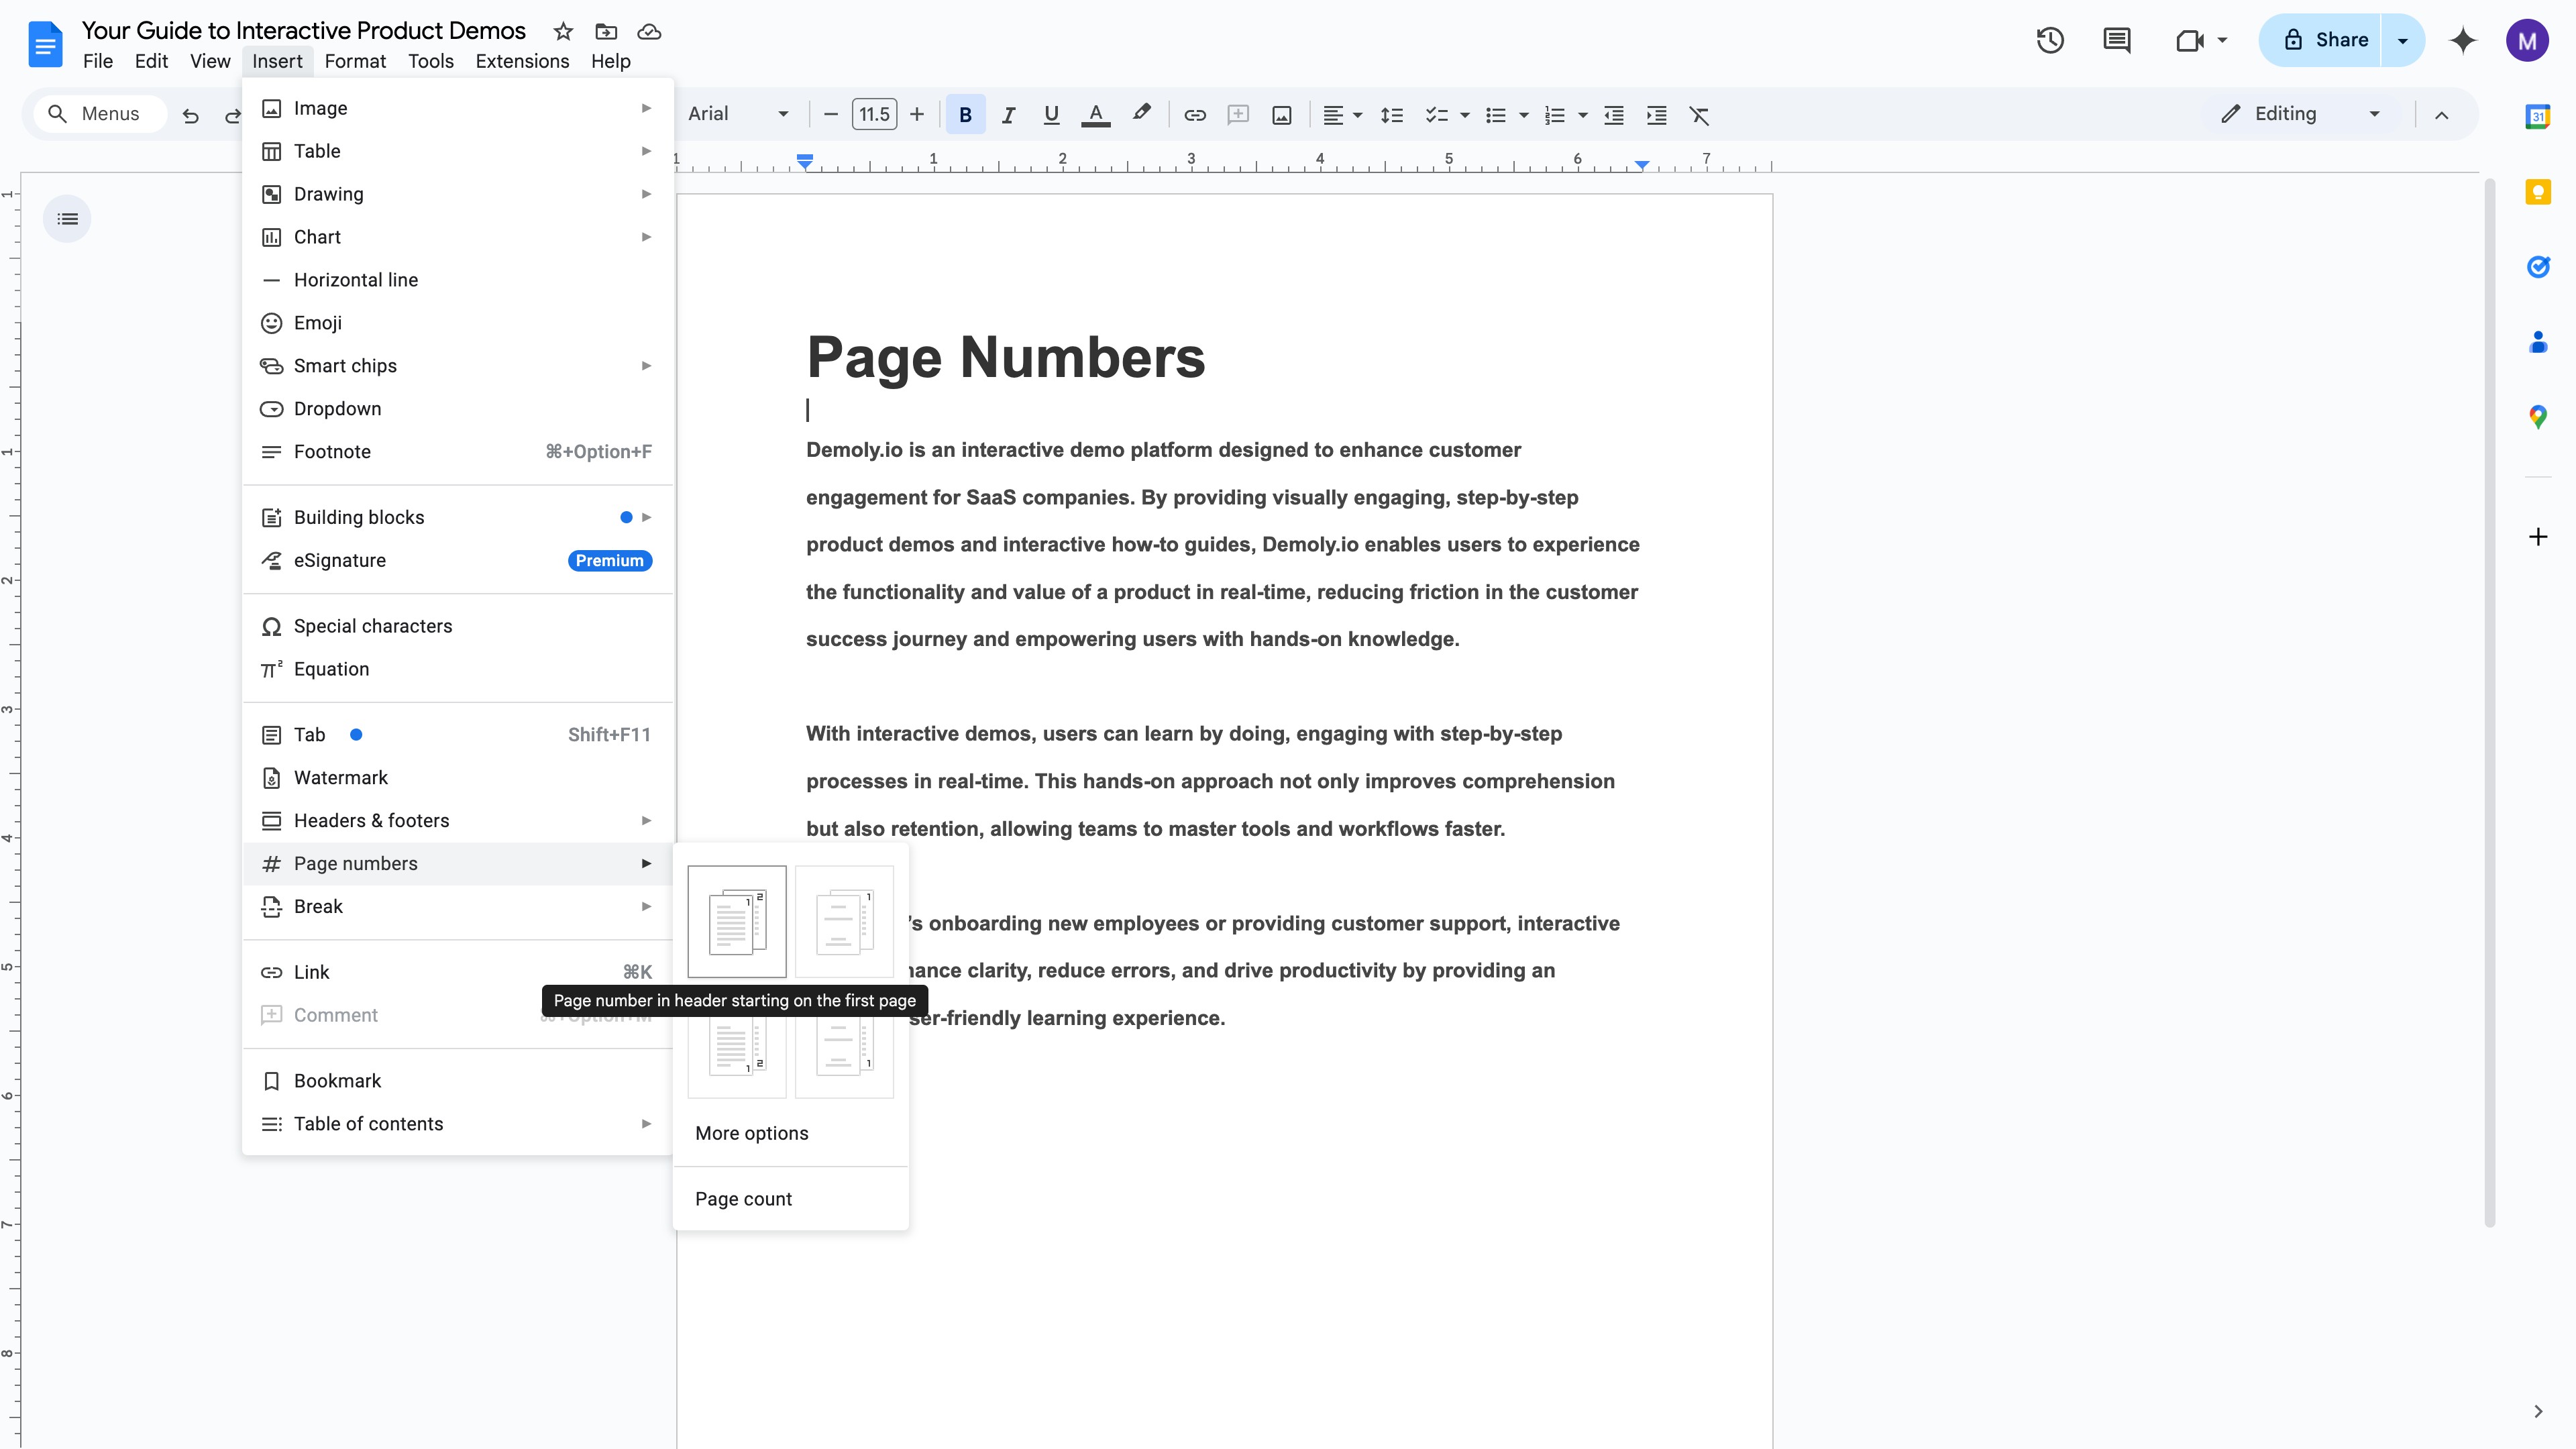
Task: Clear formatting from selection
Action: coord(1699,115)
